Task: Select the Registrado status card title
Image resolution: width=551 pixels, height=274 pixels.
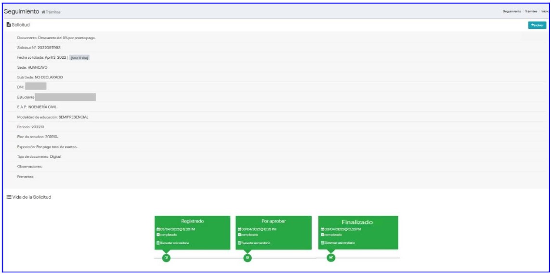Action: tap(192, 221)
